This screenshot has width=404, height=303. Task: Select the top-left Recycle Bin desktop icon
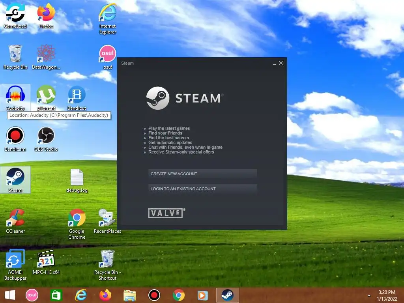[x=15, y=57]
